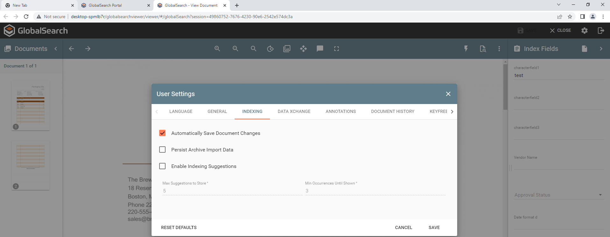Click the zoom out magnifier icon
Image resolution: width=610 pixels, height=237 pixels.
[x=235, y=49]
